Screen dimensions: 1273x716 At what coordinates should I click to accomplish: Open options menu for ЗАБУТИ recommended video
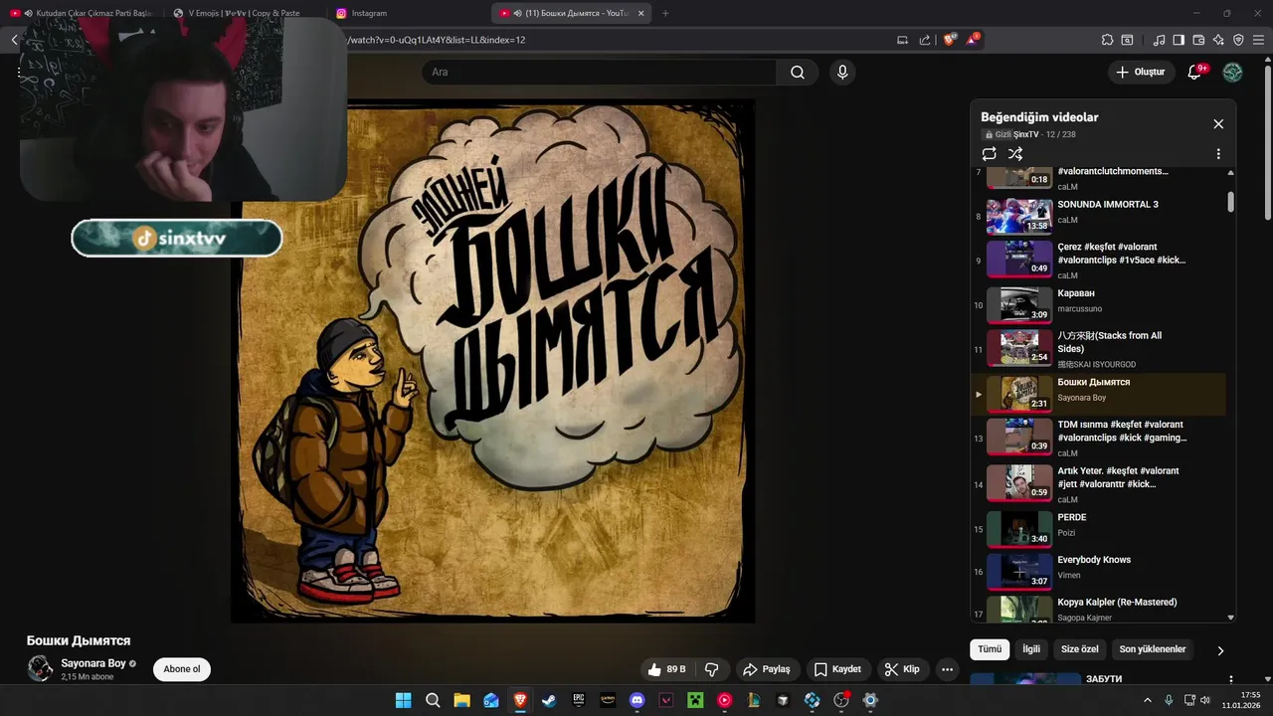[1231, 680]
